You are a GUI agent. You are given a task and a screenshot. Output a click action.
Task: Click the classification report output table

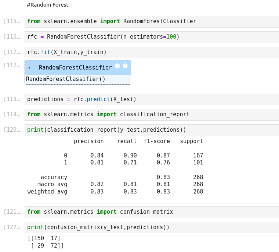115,166
